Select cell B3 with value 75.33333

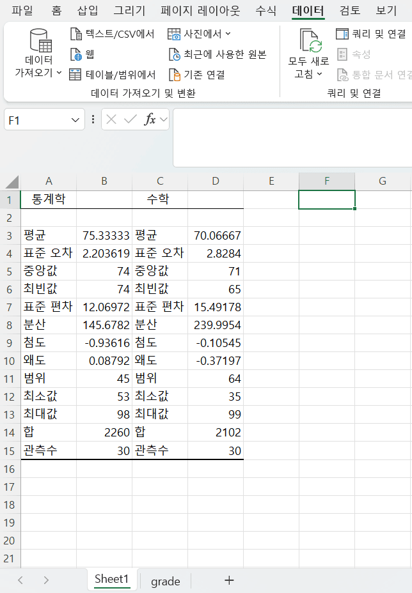(x=104, y=236)
